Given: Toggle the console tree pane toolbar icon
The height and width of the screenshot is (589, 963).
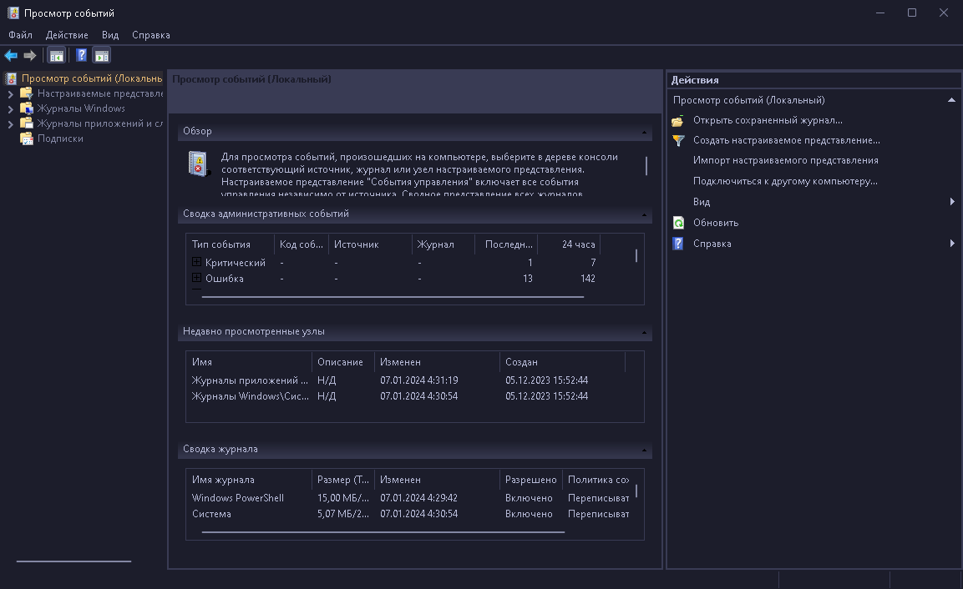Looking at the screenshot, I should click(x=57, y=56).
